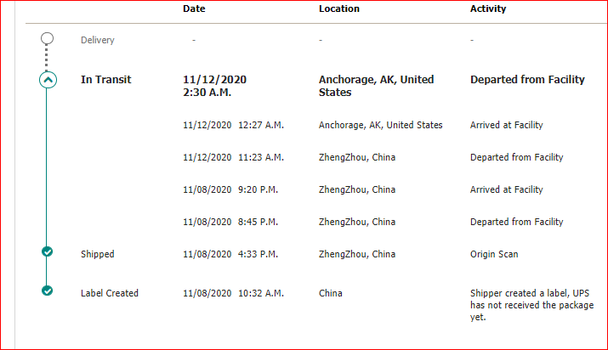Click the 12:27 A.M. Arrived at Facility activity
Viewport: 608px width, 350px height.
point(506,125)
